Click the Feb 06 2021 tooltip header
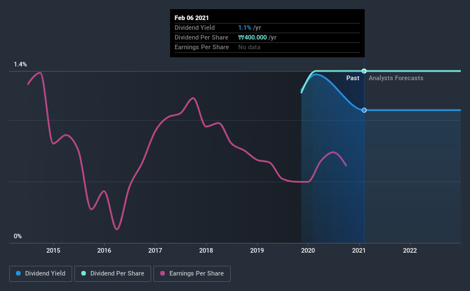Screen dimensions: 470x291 click(x=192, y=18)
